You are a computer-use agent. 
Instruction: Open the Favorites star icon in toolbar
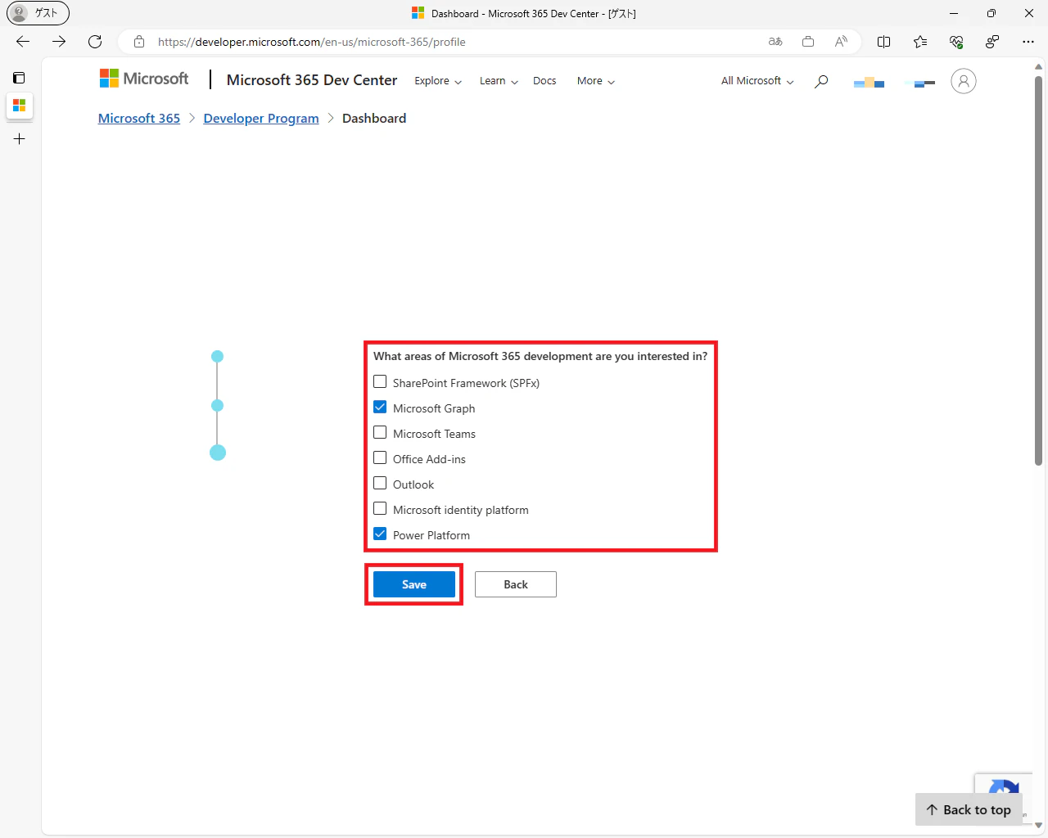[920, 42]
